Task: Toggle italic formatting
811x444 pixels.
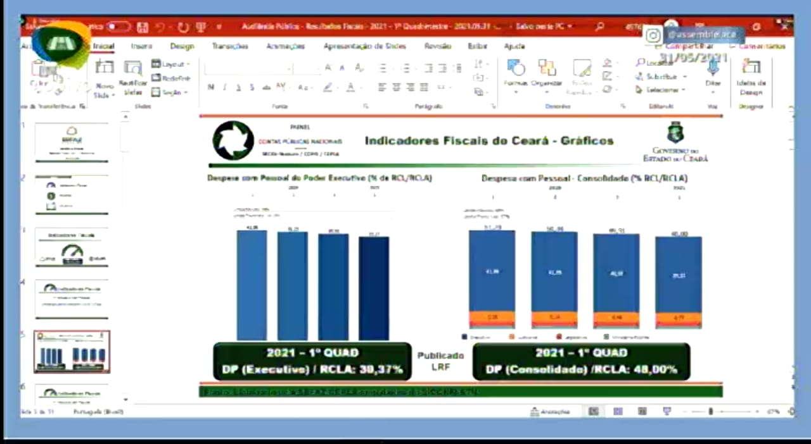Action: point(224,87)
